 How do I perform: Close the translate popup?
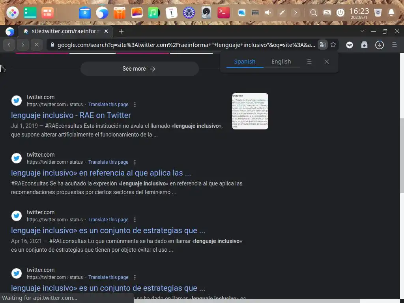click(x=327, y=62)
